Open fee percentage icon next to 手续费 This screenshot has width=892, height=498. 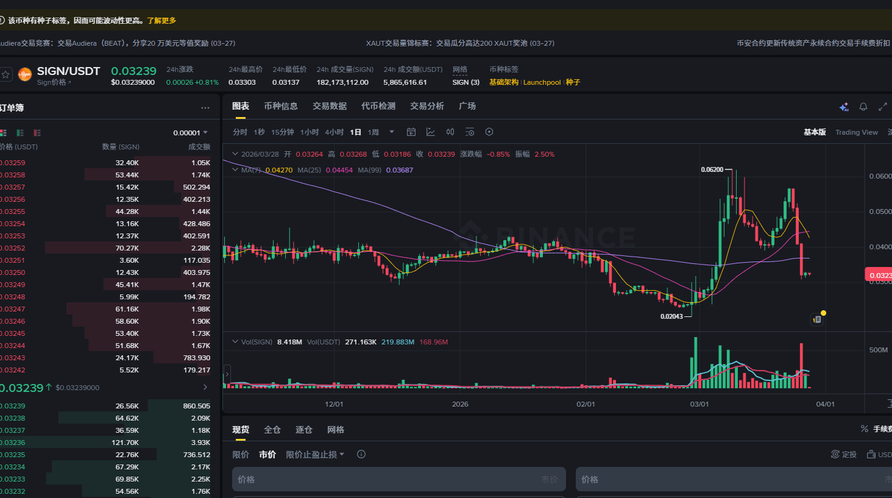point(864,429)
